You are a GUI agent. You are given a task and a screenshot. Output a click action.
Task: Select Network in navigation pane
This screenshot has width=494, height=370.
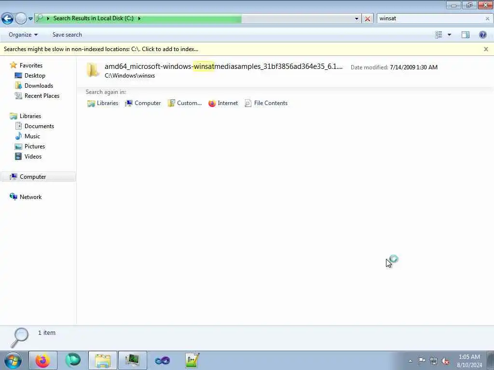click(30, 197)
